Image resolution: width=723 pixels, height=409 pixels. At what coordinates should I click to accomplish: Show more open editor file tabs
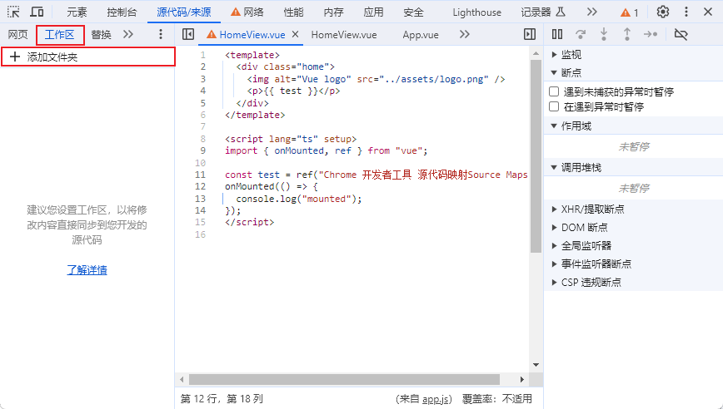click(x=464, y=34)
